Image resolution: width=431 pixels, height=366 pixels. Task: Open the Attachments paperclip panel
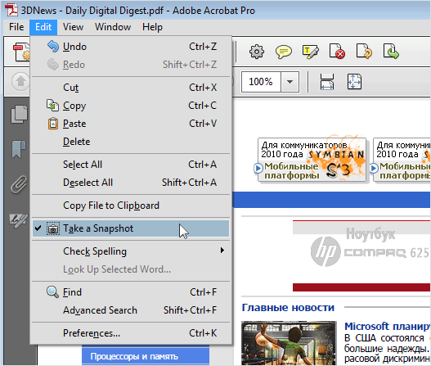click(x=19, y=184)
